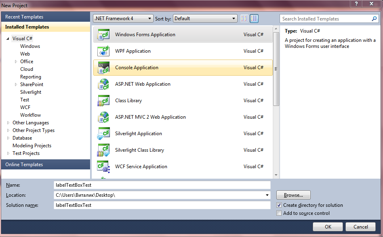The image size is (383, 237).
Task: Open the Location path dropdown arrow
Action: point(267,195)
